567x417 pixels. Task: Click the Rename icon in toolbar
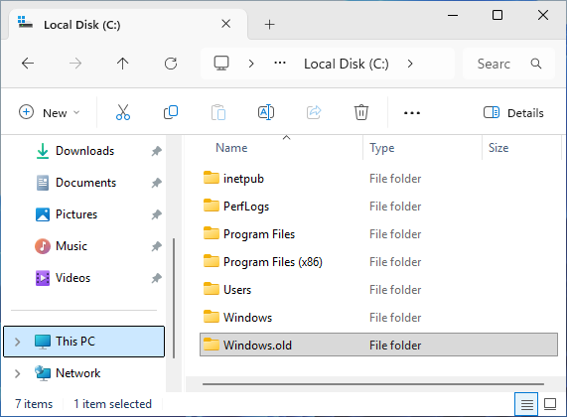(x=266, y=112)
